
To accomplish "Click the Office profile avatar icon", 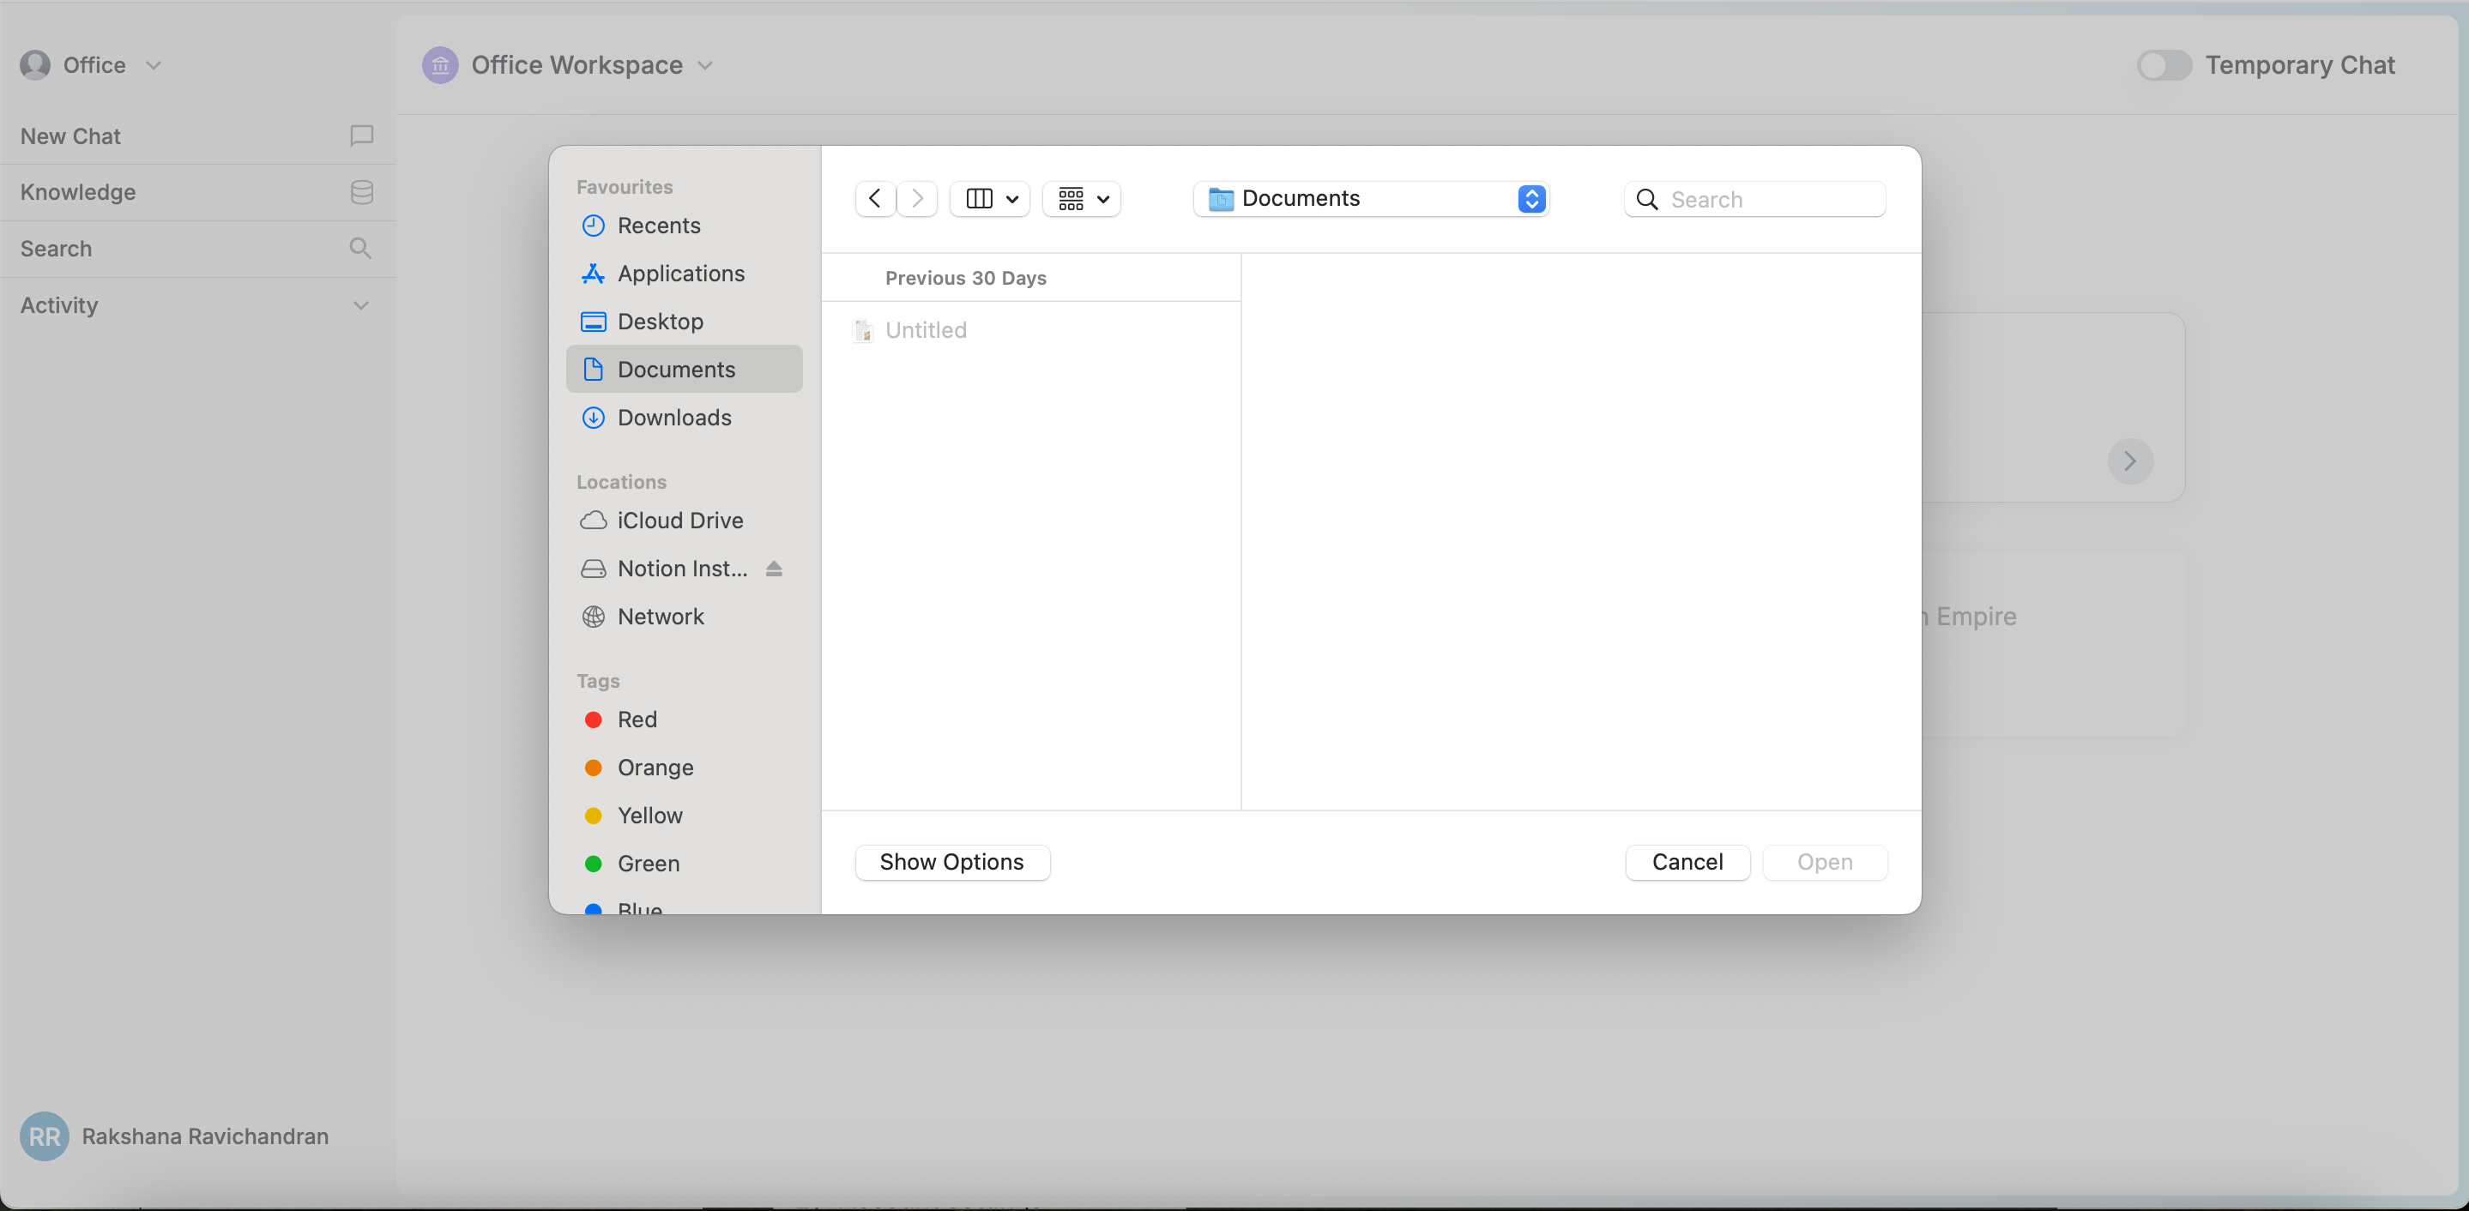I will (x=35, y=65).
